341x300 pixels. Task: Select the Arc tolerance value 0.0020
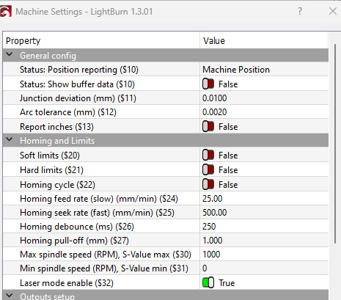pyautogui.click(x=214, y=112)
